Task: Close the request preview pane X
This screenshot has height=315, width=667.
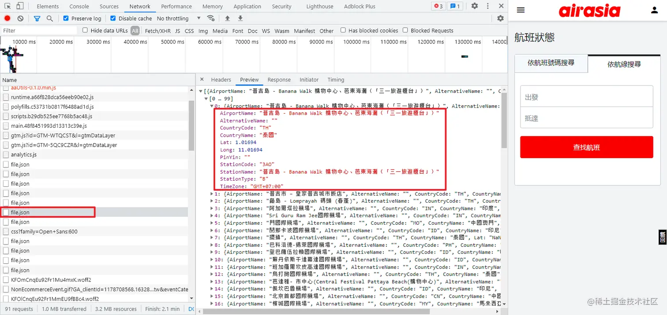Action: pos(202,79)
